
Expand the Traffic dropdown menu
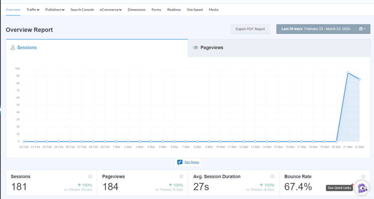click(x=33, y=9)
